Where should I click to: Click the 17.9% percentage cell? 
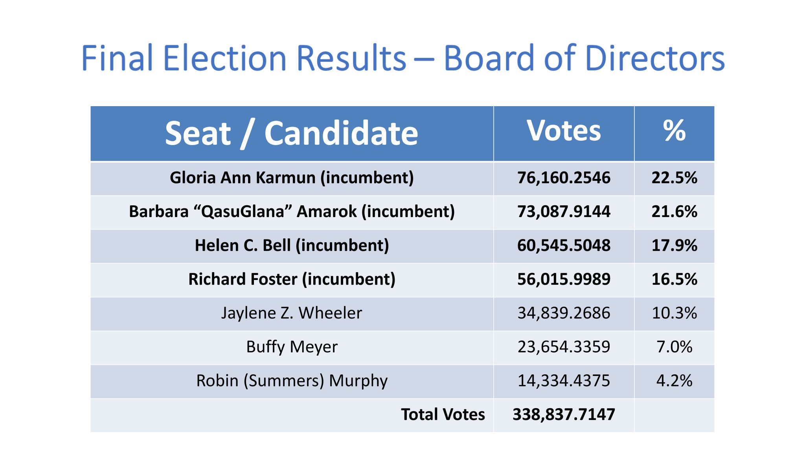[x=674, y=245]
